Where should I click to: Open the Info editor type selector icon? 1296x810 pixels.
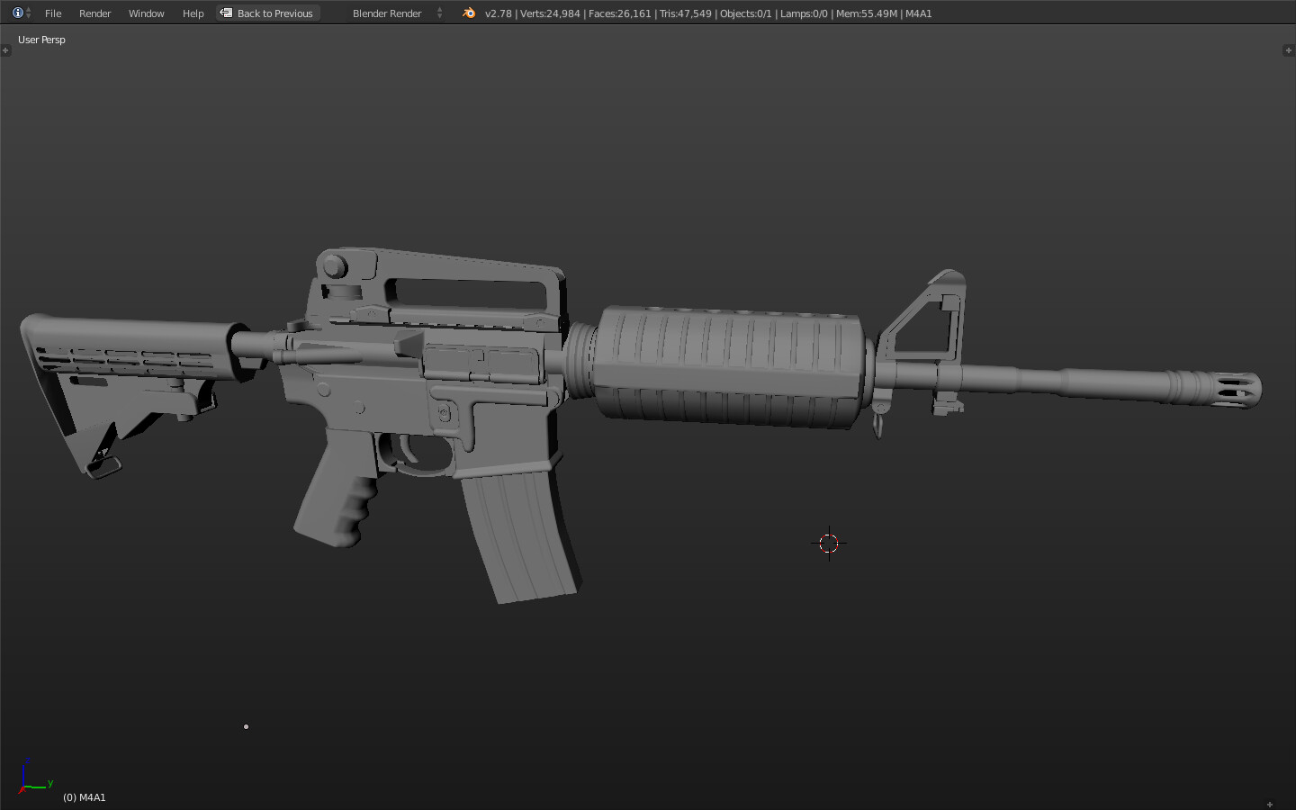click(22, 13)
